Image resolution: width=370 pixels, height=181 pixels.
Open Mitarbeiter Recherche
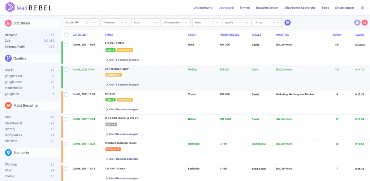click(300, 8)
